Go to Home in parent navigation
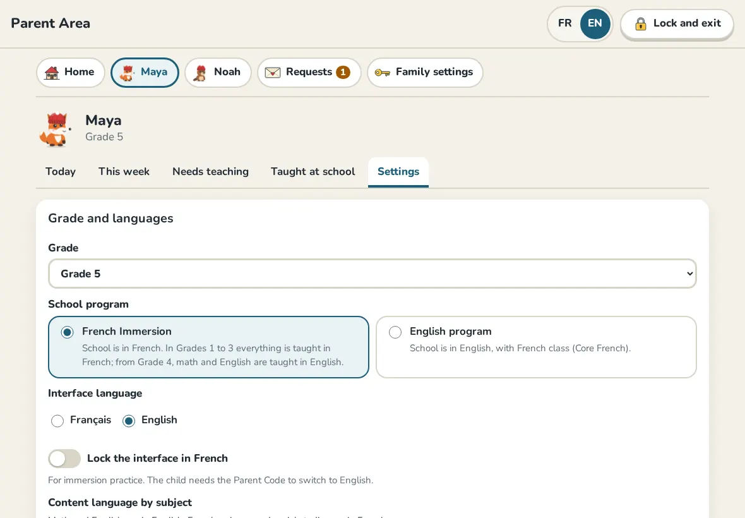The image size is (745, 518). pyautogui.click(x=70, y=72)
